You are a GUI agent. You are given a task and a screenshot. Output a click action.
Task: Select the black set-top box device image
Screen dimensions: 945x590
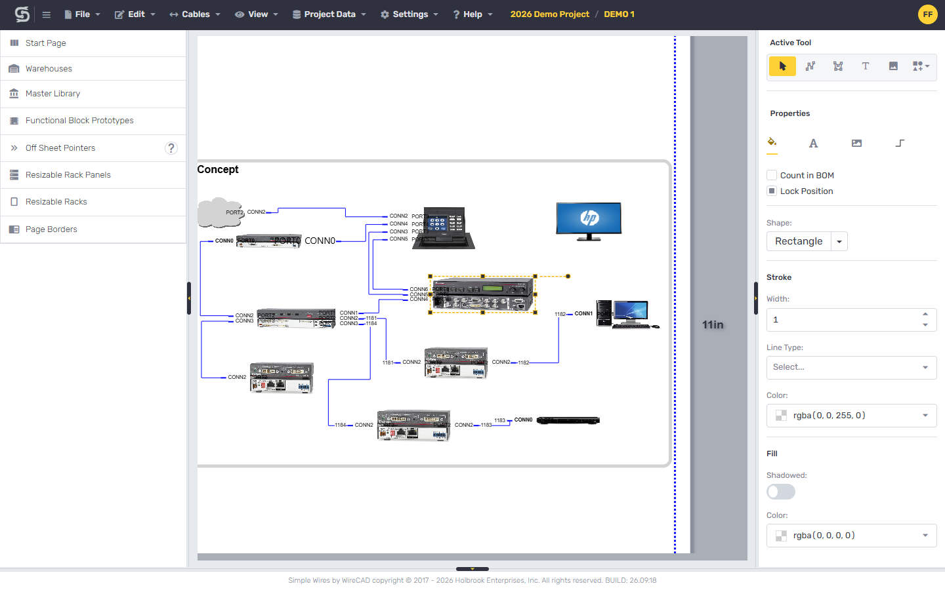[x=568, y=420]
